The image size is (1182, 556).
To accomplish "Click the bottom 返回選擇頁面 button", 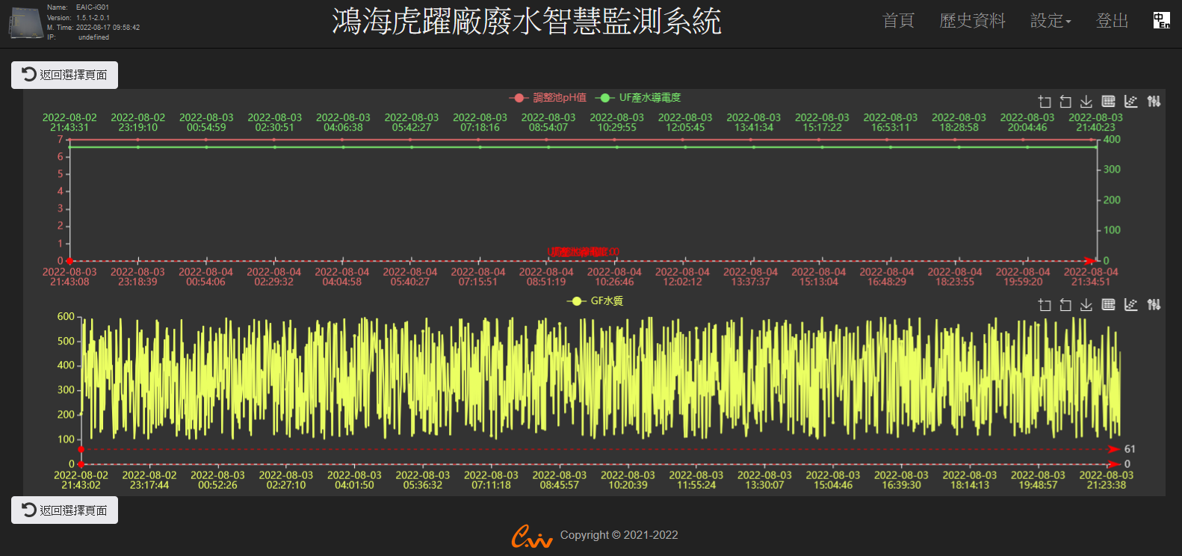I will tap(64, 510).
